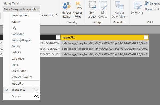Open Synonyms for Q&A

point(137,8)
